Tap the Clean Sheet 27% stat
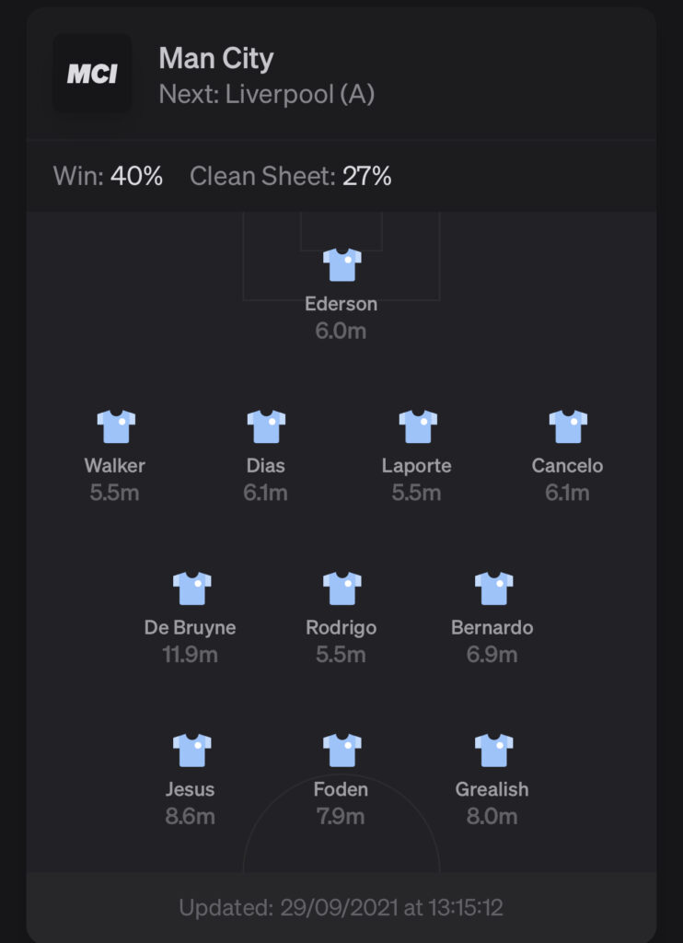This screenshot has height=943, width=683. pyautogui.click(x=291, y=176)
